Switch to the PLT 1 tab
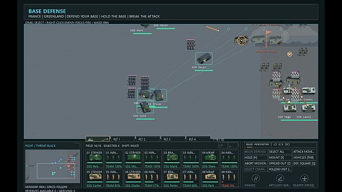 coord(122,139)
